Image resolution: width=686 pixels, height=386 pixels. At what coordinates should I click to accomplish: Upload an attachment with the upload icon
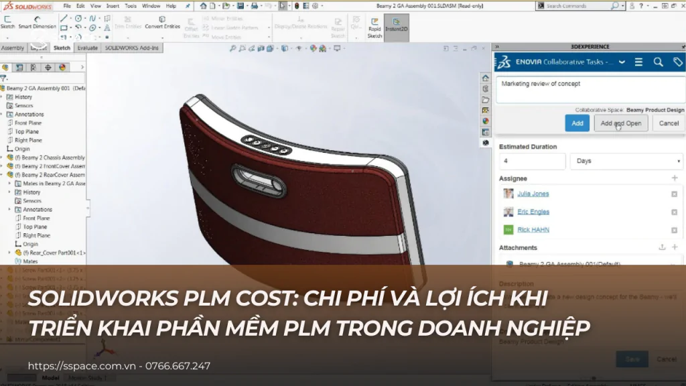[662, 247]
